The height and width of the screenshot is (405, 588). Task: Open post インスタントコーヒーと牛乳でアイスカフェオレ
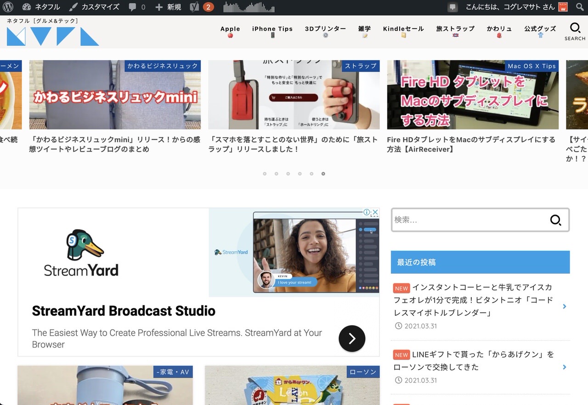pos(474,300)
